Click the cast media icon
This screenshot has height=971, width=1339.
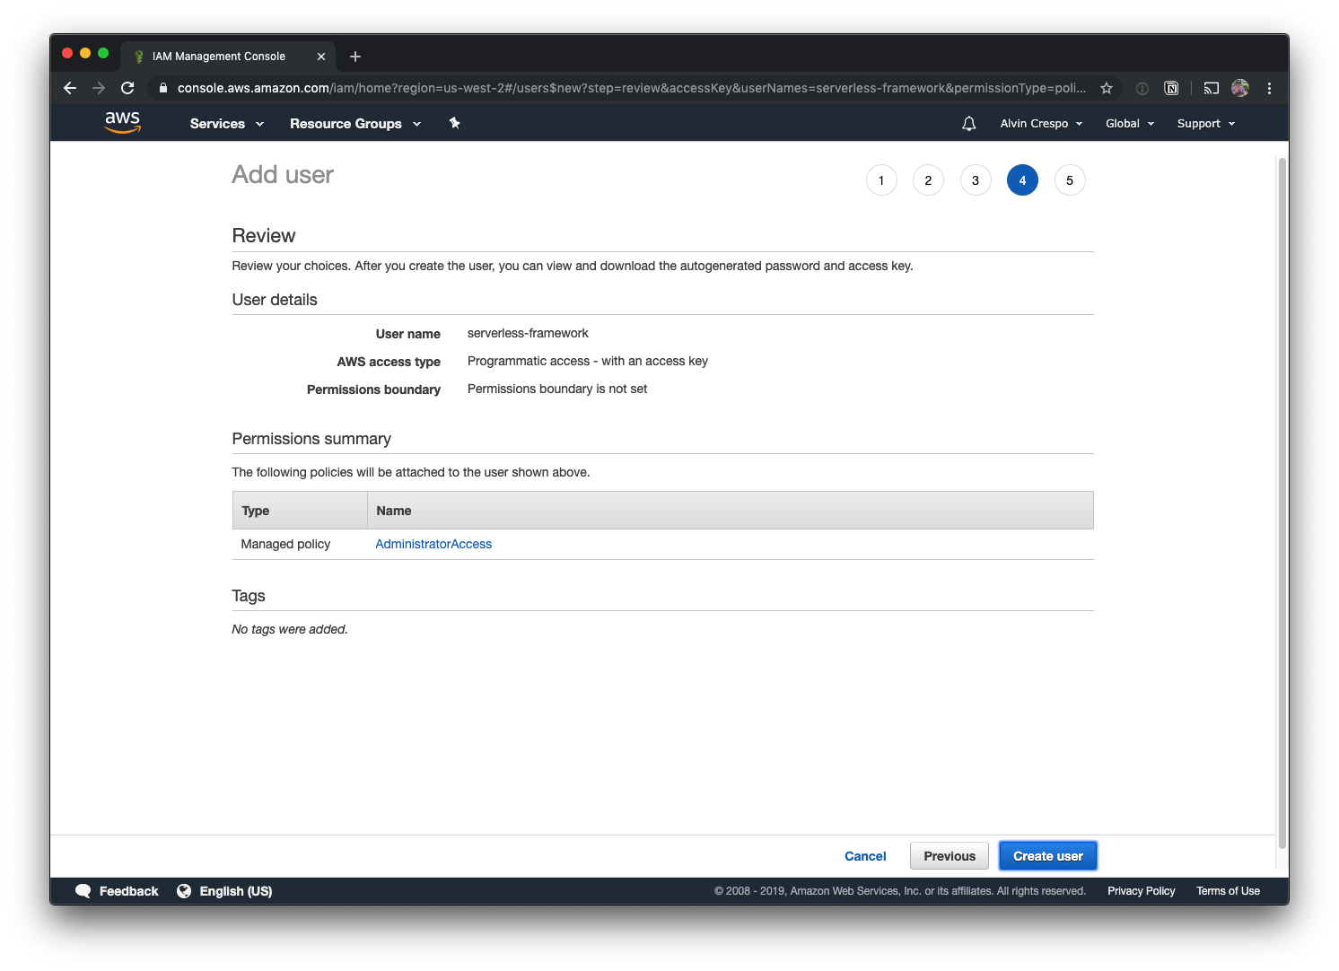click(1211, 88)
